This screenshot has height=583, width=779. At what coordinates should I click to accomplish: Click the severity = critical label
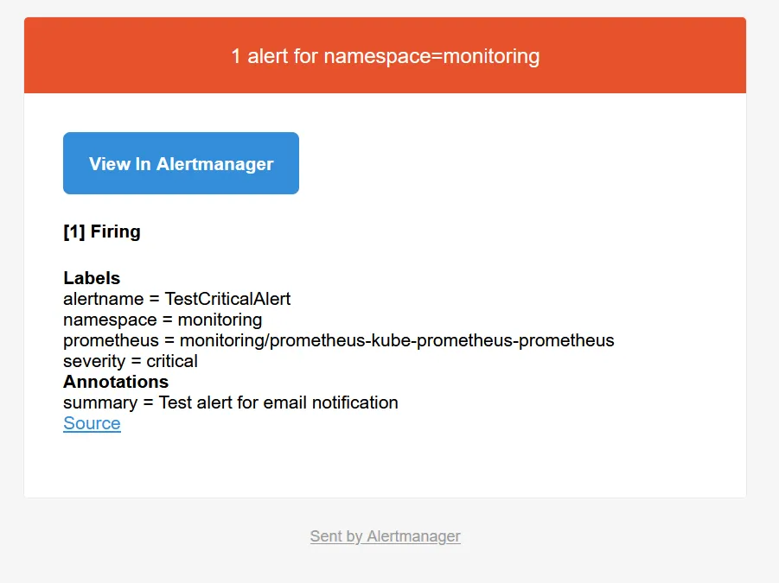pos(130,361)
